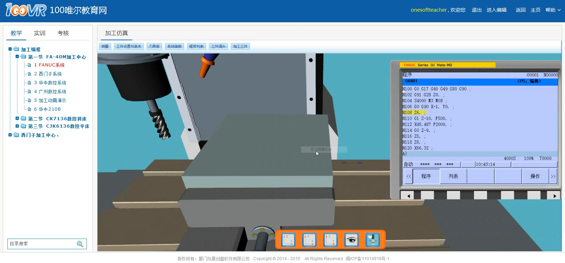The height and width of the screenshot is (263, 565).
Task: Switch to the 考核 tab
Action: [63, 33]
